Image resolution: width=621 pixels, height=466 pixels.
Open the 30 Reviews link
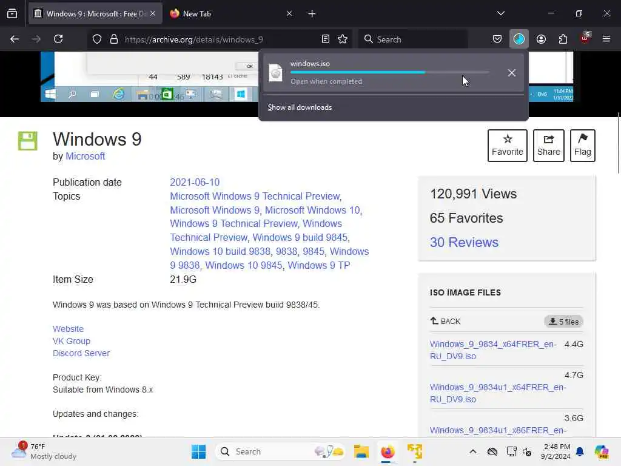464,242
